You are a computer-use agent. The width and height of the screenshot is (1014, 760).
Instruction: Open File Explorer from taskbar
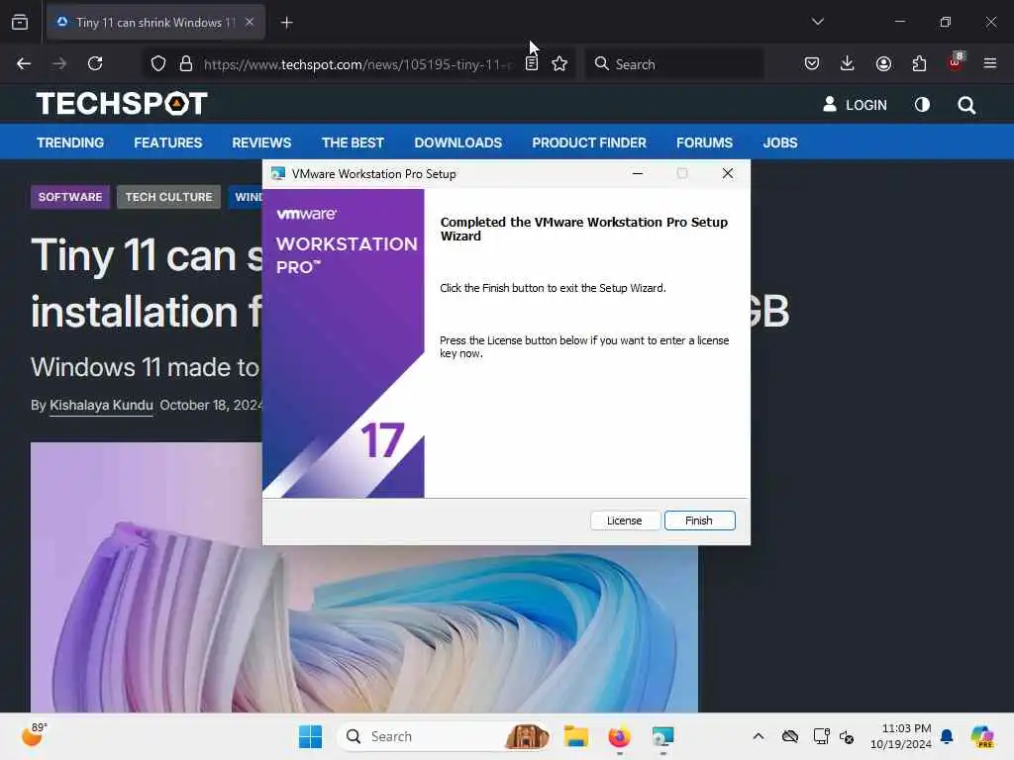coord(575,736)
